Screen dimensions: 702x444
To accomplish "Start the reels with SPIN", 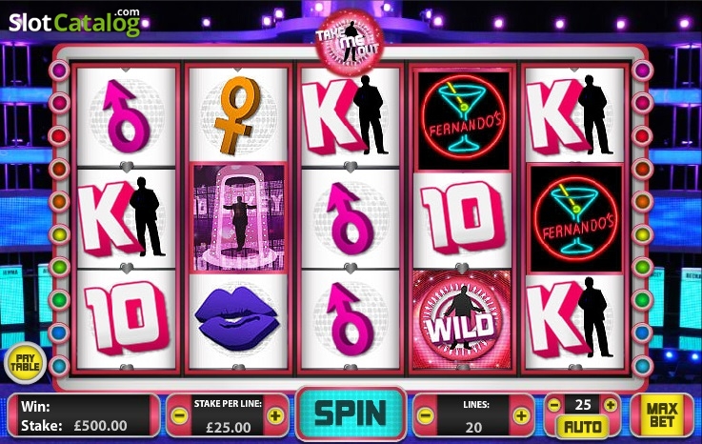I will tap(351, 414).
